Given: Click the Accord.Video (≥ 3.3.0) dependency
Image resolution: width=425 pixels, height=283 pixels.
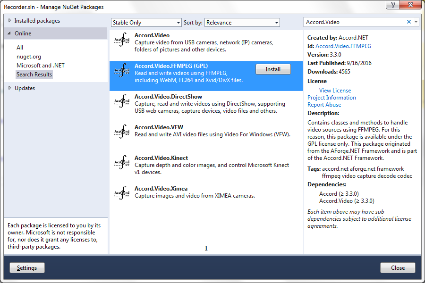Looking at the screenshot, I should (347, 200).
